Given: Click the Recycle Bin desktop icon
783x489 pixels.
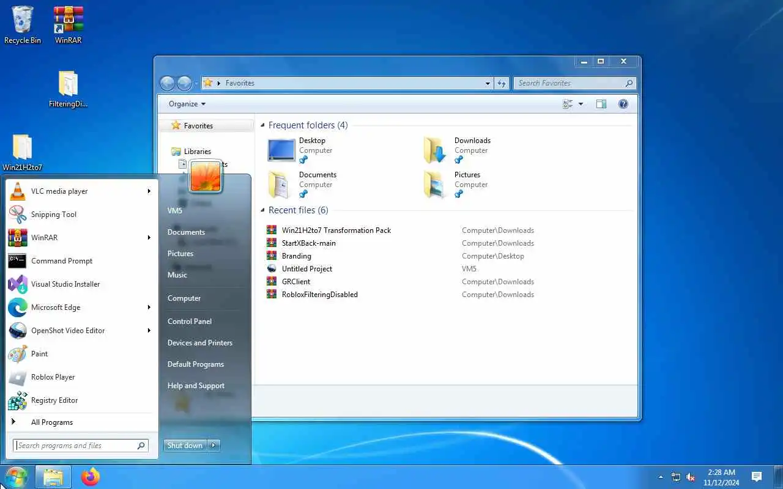Looking at the screenshot, I should [x=23, y=25].
